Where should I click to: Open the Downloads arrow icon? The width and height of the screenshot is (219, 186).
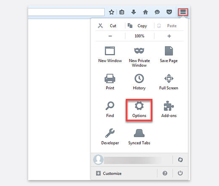[x=134, y=12]
